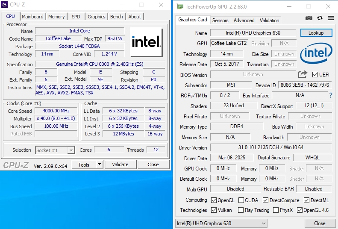Toggle the Vulkan checkbox
The image size is (338, 229).
(x=214, y=210)
